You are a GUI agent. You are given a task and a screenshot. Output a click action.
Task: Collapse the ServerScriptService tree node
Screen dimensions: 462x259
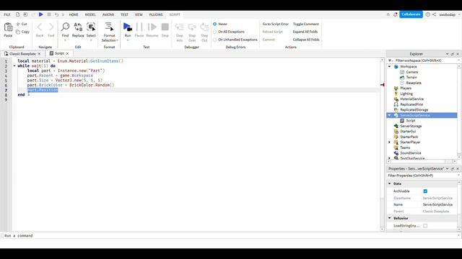390,115
